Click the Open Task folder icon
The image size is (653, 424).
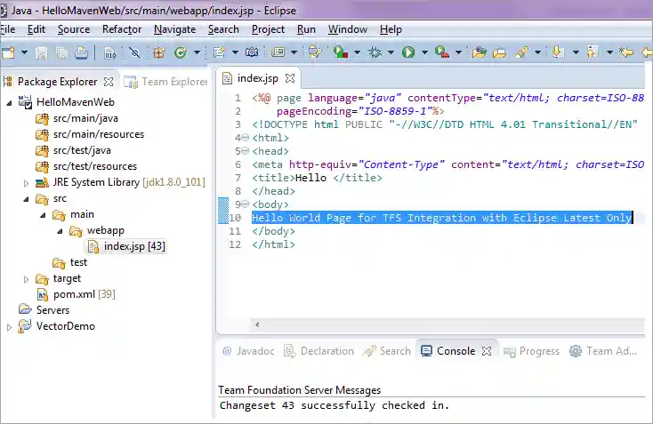[x=499, y=52]
